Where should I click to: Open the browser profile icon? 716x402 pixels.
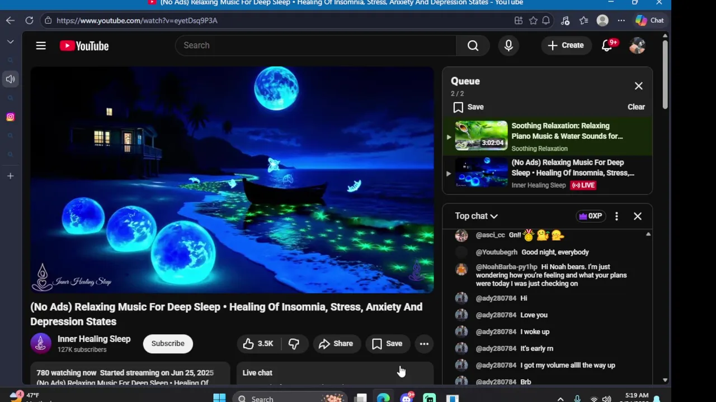click(x=602, y=21)
